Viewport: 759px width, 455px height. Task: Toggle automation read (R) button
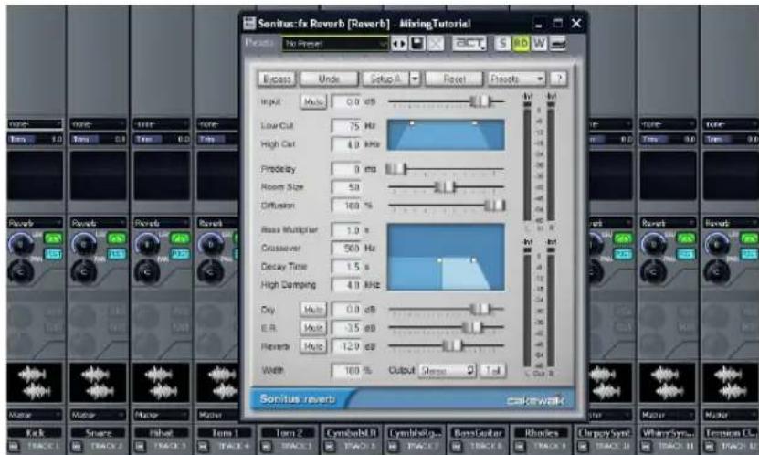point(521,44)
